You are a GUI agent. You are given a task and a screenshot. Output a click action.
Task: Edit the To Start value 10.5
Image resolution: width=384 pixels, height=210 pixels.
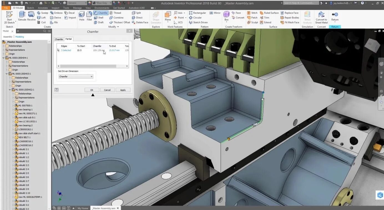79,50
